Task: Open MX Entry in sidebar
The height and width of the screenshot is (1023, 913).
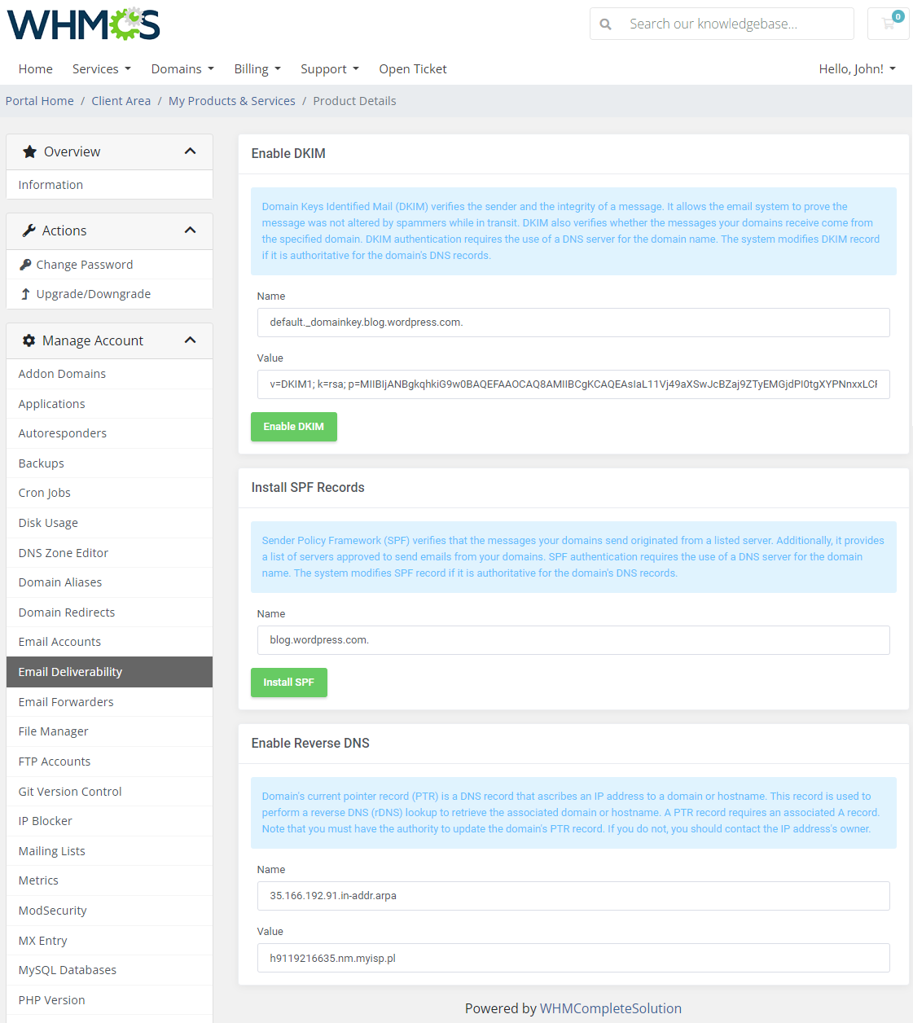Action: 109,941
